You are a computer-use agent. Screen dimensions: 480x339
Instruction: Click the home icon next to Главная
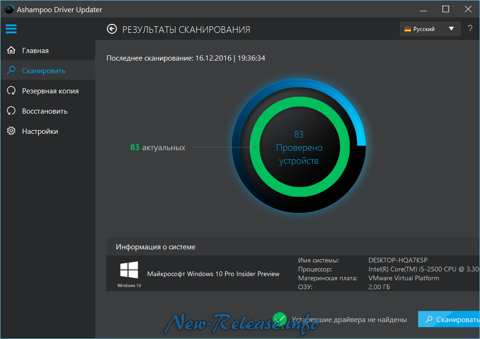coord(11,50)
